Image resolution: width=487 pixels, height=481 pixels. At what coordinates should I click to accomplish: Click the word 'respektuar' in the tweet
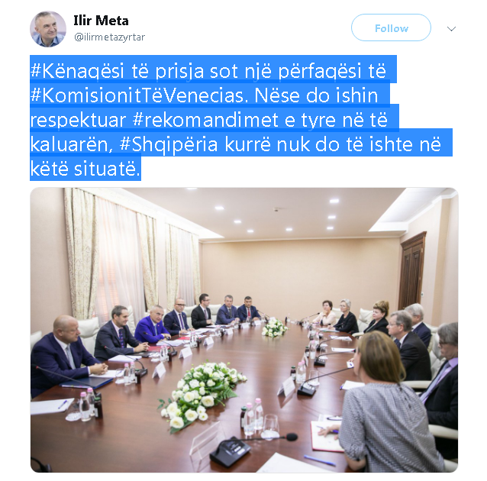point(79,120)
